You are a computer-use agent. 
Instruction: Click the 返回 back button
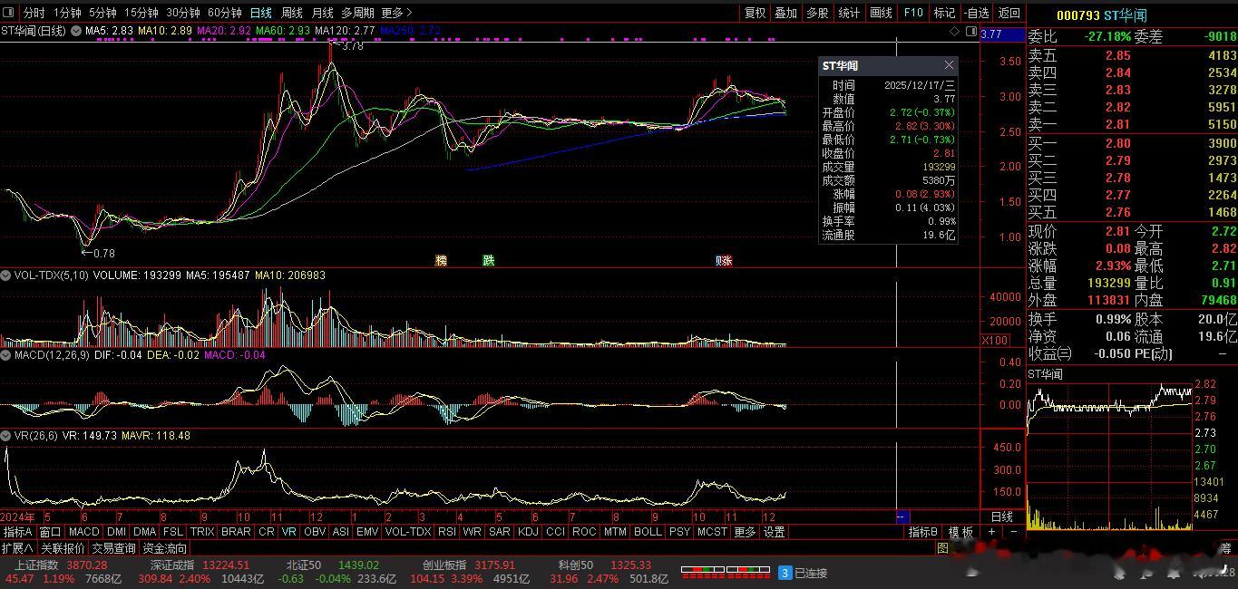coord(1009,13)
